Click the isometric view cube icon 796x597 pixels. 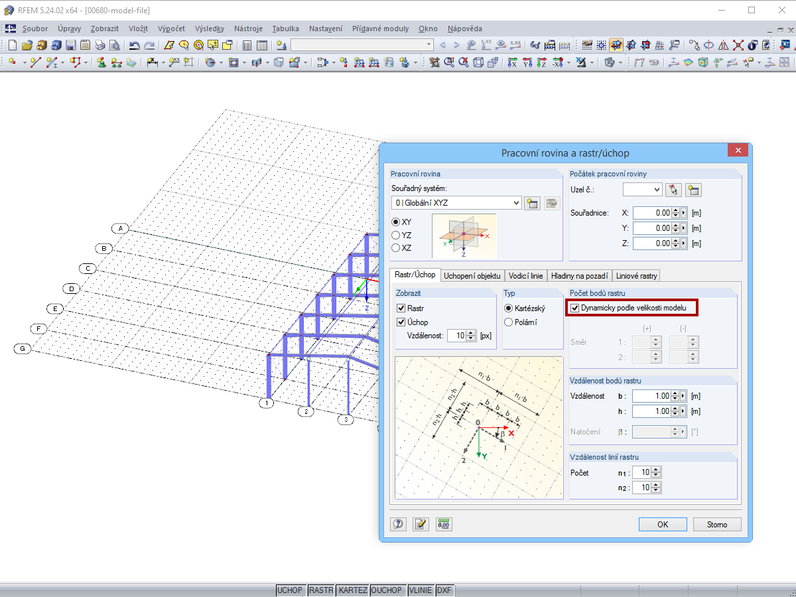(478, 62)
